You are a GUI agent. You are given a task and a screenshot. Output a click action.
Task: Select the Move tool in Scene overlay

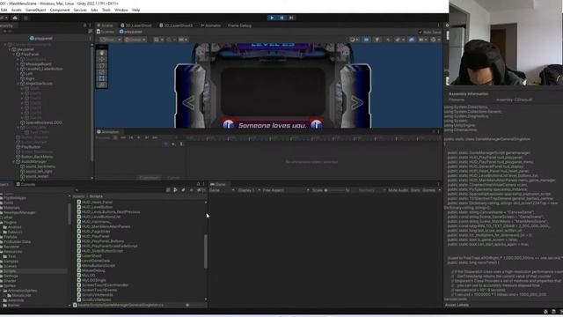pos(102,59)
